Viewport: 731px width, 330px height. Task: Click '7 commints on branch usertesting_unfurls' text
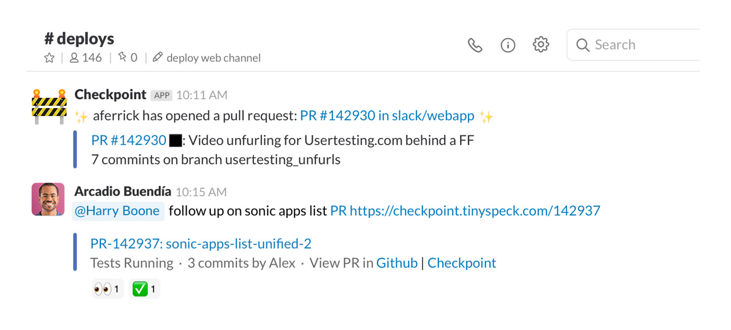[x=216, y=160]
